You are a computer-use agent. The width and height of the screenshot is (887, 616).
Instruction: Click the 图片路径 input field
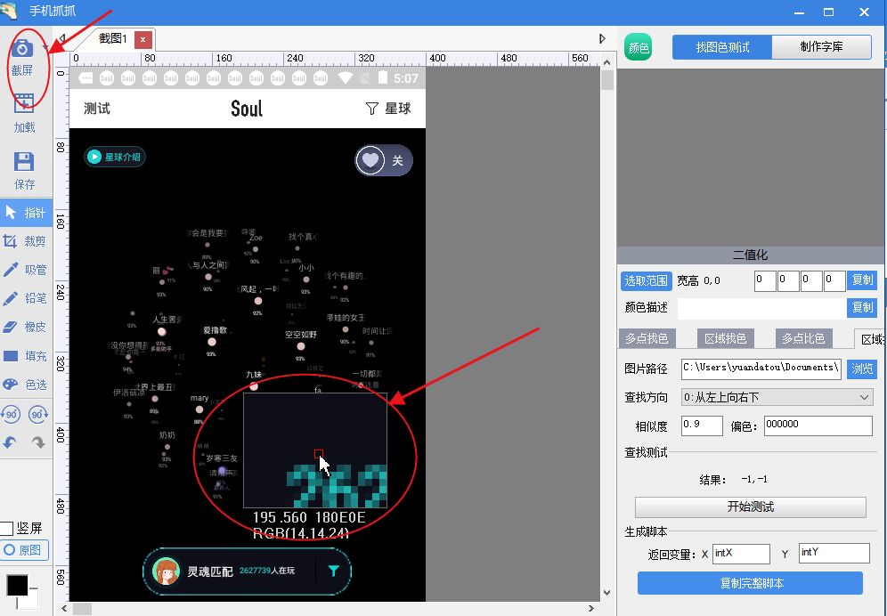(761, 369)
